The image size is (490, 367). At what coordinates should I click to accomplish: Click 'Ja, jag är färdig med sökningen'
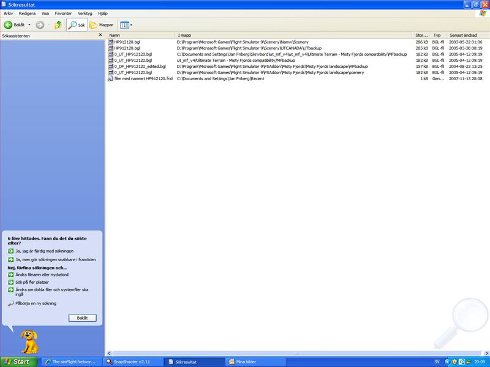click(x=44, y=251)
